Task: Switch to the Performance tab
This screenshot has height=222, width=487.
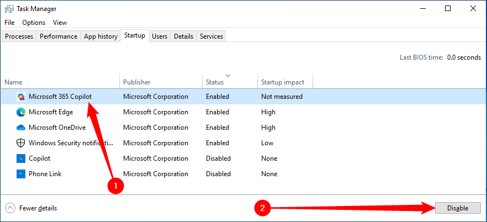Action: 59,36
